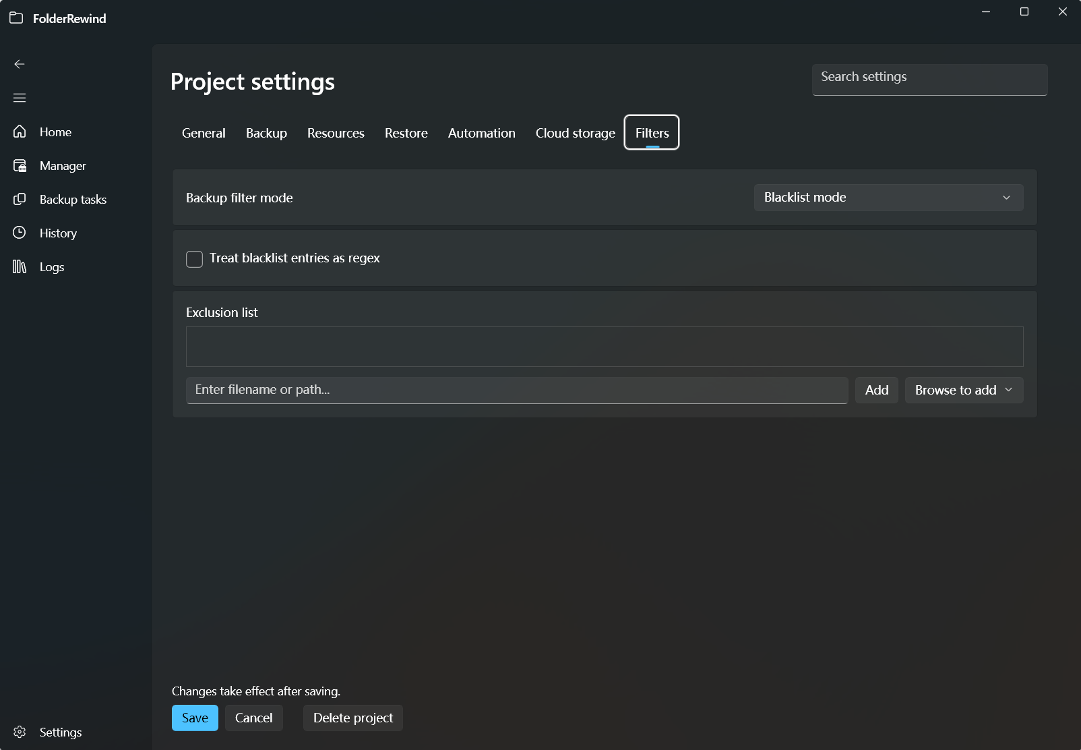Focus the Search settings field
Viewport: 1081px width, 750px height.
pos(930,80)
